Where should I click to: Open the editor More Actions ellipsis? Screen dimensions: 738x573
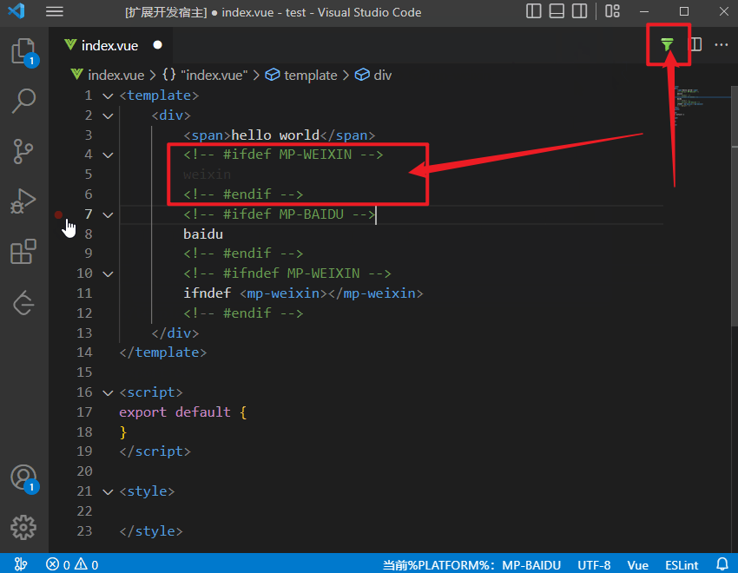(x=721, y=44)
